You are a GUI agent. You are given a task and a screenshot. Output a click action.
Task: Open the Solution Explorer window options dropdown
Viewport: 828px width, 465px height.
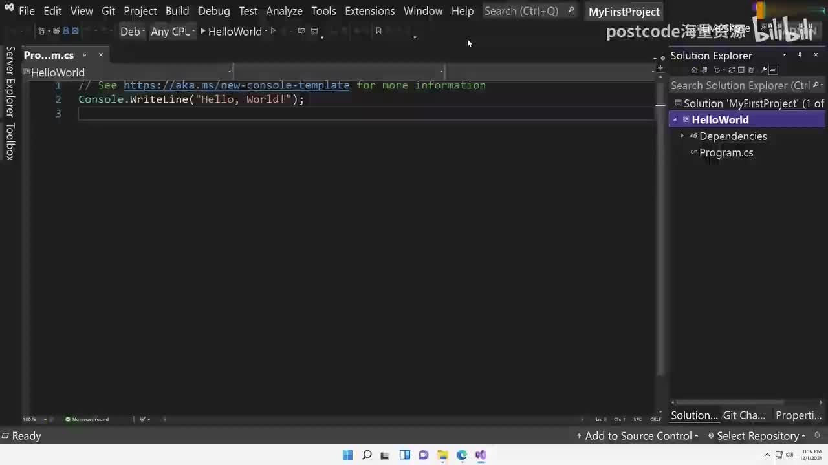(x=784, y=55)
